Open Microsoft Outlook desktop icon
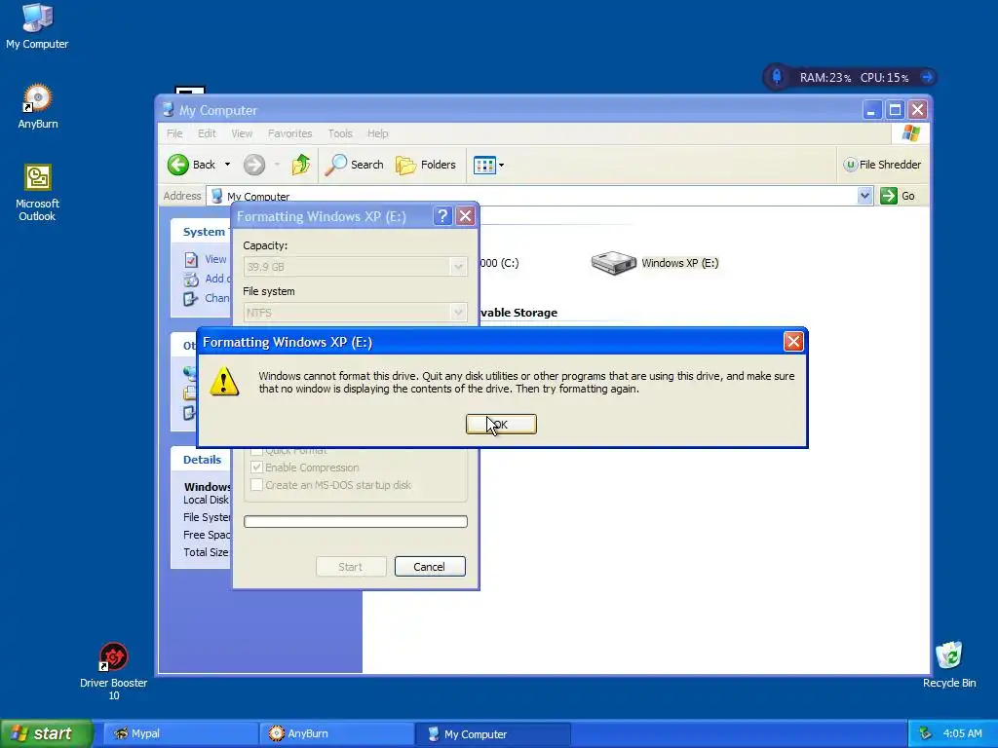Image resolution: width=998 pixels, height=748 pixels. (38, 193)
